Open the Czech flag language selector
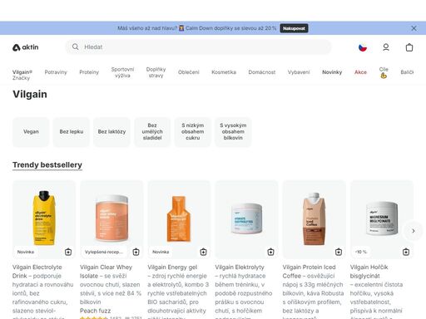Image resolution: width=426 pixels, height=319 pixels. (363, 47)
